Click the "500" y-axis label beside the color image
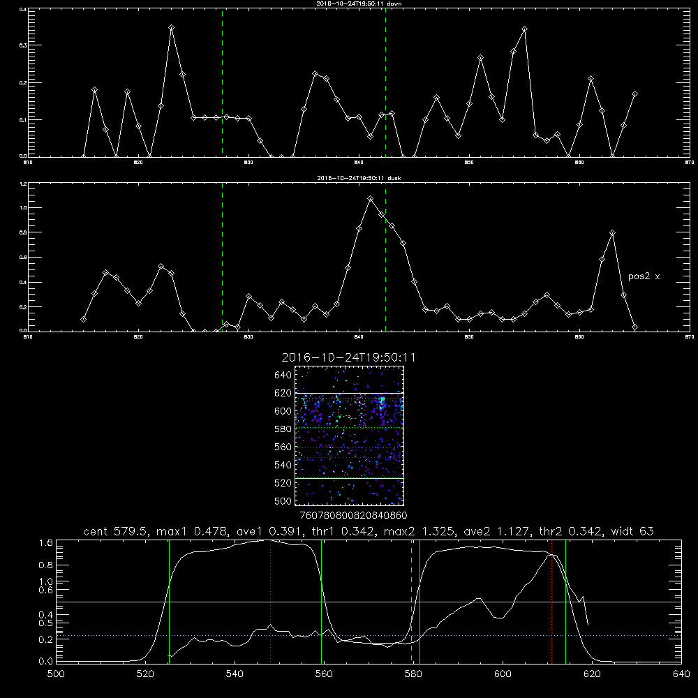 (283, 501)
